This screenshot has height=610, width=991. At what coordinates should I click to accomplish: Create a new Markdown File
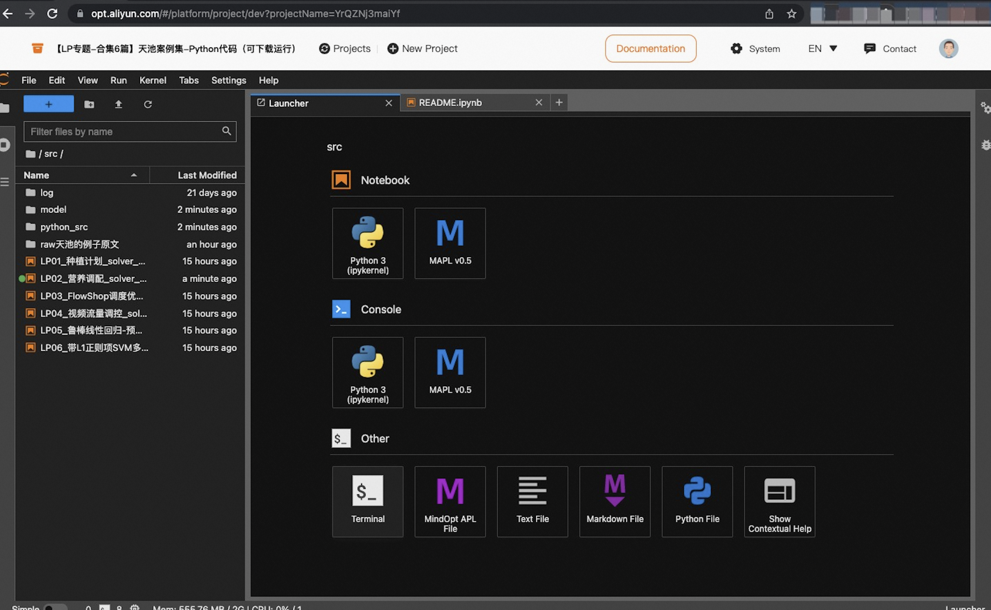click(614, 501)
